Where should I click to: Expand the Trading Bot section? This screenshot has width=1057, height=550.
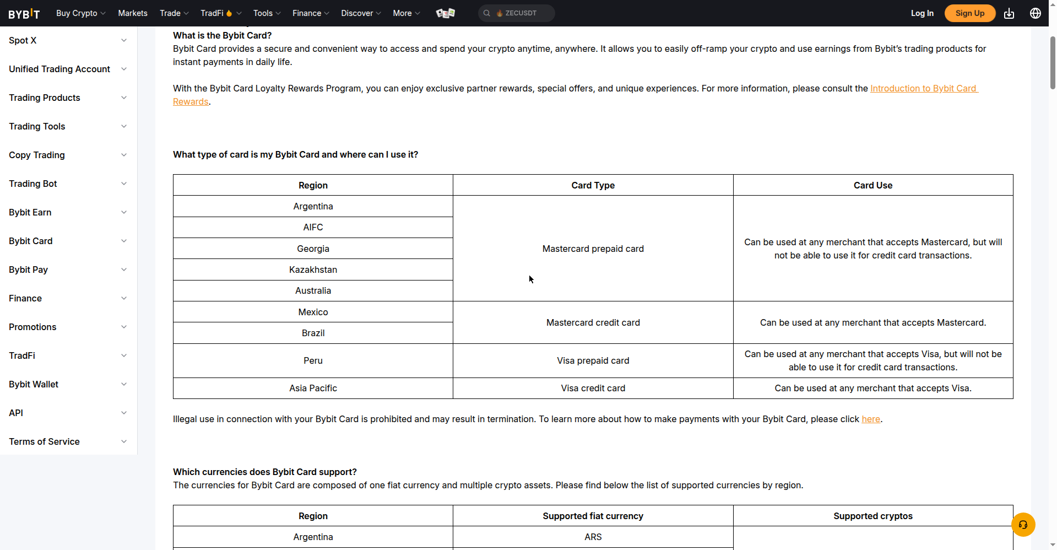coord(68,184)
